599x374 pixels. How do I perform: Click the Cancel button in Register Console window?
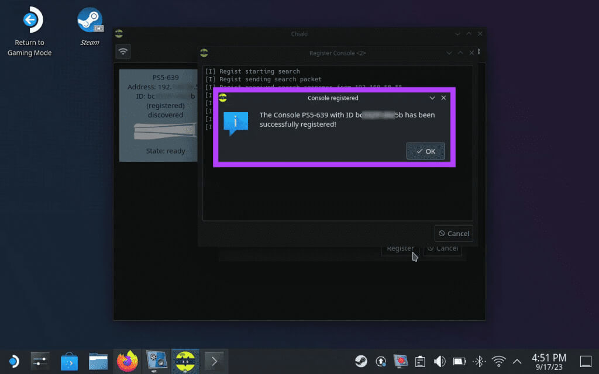tap(454, 234)
